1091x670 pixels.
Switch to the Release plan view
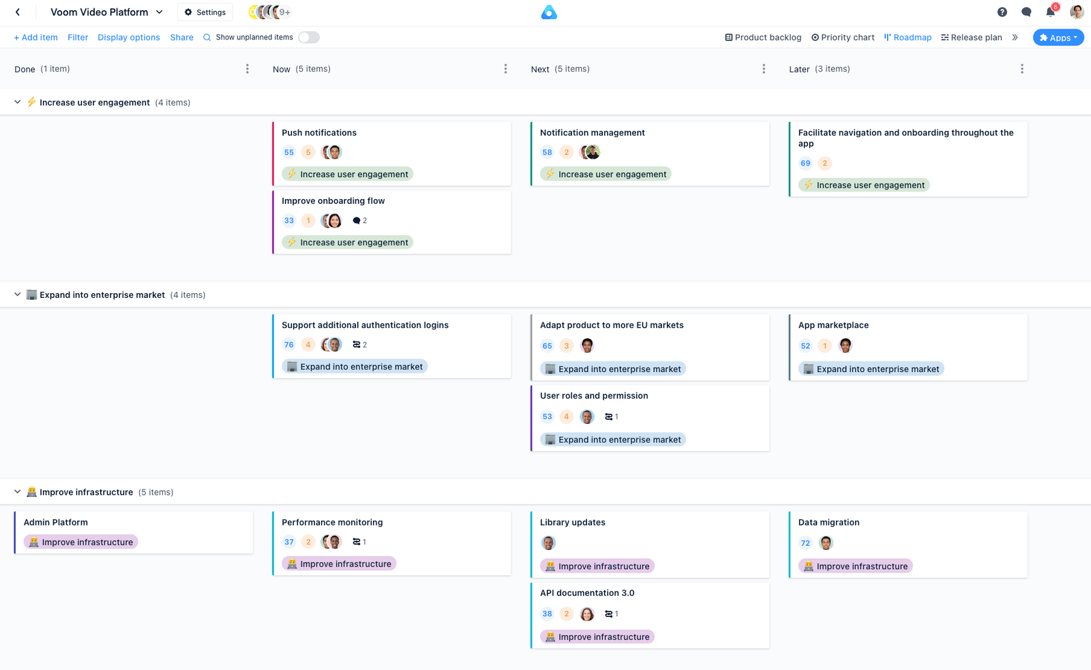coord(972,37)
